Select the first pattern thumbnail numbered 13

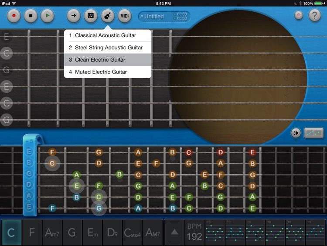215,232
